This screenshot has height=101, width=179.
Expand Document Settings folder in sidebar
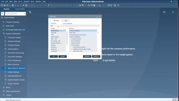pyautogui.click(x=5, y=57)
